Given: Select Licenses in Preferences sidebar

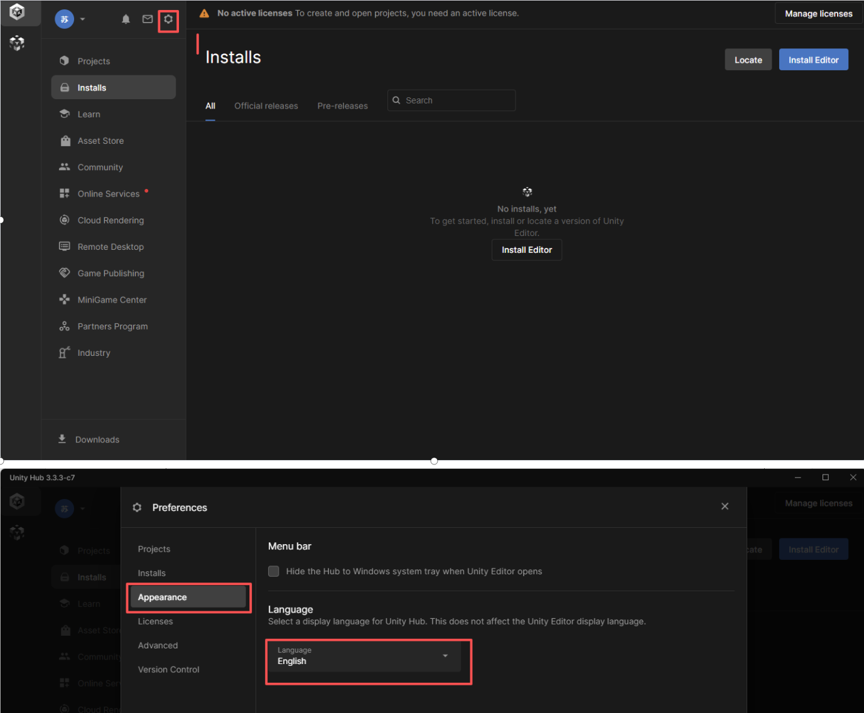Looking at the screenshot, I should (155, 621).
